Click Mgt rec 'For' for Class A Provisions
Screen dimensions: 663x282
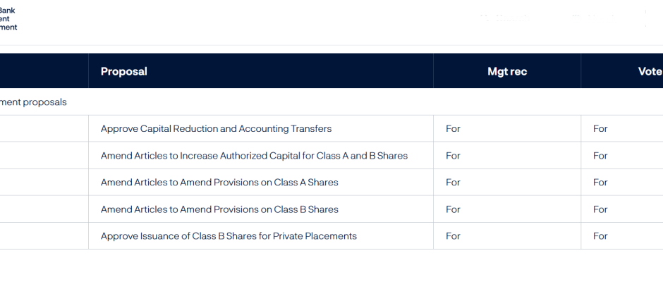(x=453, y=183)
